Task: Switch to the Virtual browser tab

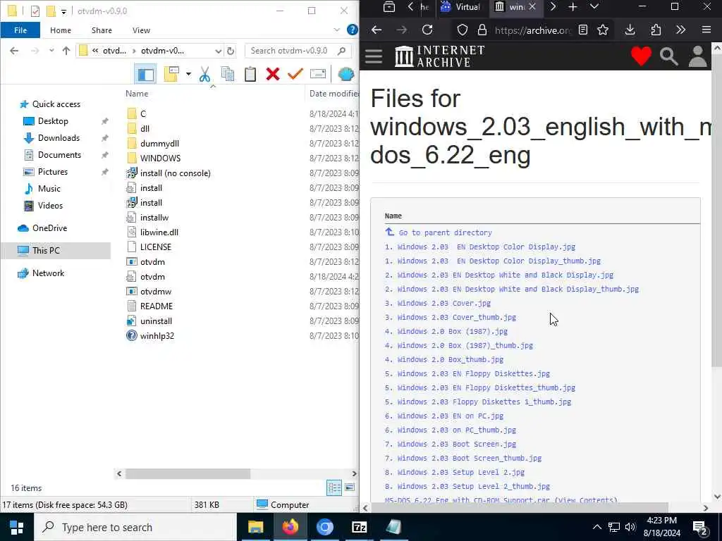Action: pos(461,7)
